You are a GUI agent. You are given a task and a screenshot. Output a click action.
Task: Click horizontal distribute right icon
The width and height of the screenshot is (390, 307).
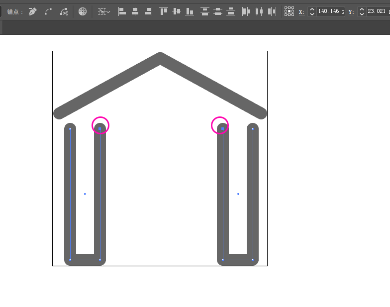[x=272, y=11]
